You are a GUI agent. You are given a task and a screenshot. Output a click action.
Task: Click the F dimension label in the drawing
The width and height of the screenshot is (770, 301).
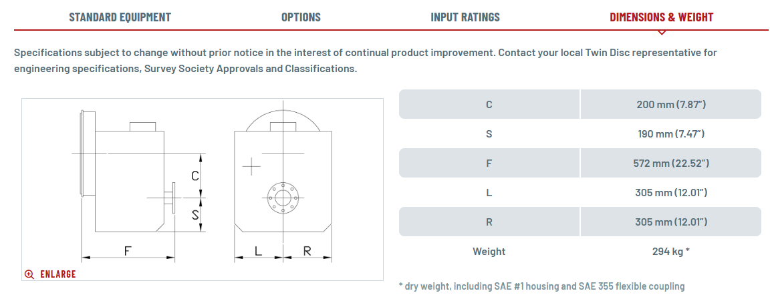127,250
